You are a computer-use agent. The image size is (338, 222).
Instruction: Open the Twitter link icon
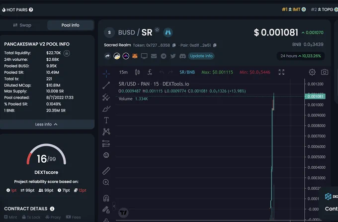[x=173, y=56]
